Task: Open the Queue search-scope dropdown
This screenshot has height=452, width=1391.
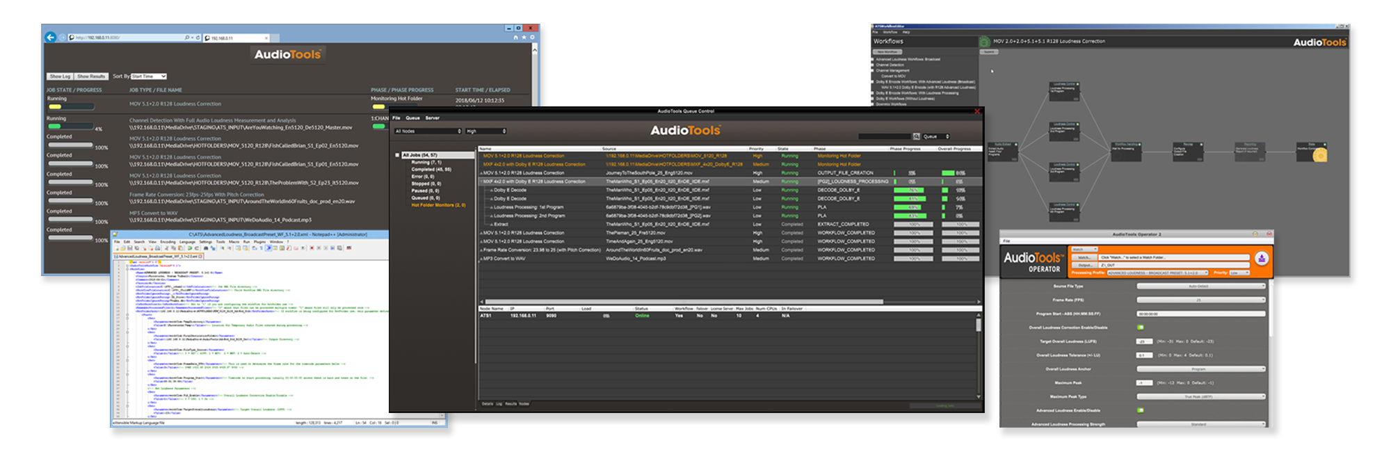Action: (x=935, y=136)
